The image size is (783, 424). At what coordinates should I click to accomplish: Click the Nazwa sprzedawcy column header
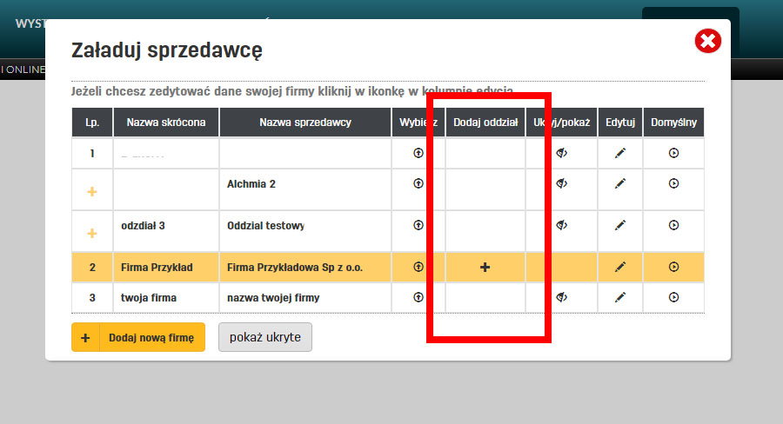click(305, 123)
